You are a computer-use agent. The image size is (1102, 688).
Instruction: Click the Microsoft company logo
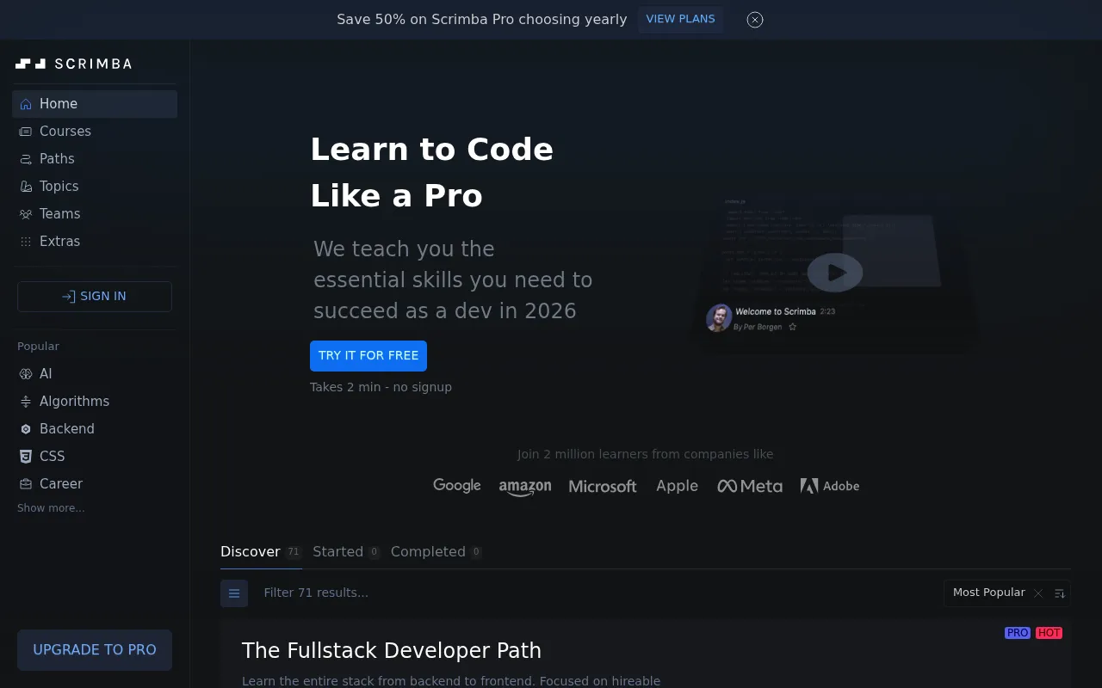point(603,487)
